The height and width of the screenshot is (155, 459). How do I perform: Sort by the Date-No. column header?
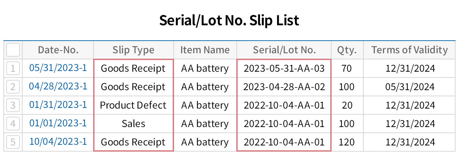tap(58, 50)
